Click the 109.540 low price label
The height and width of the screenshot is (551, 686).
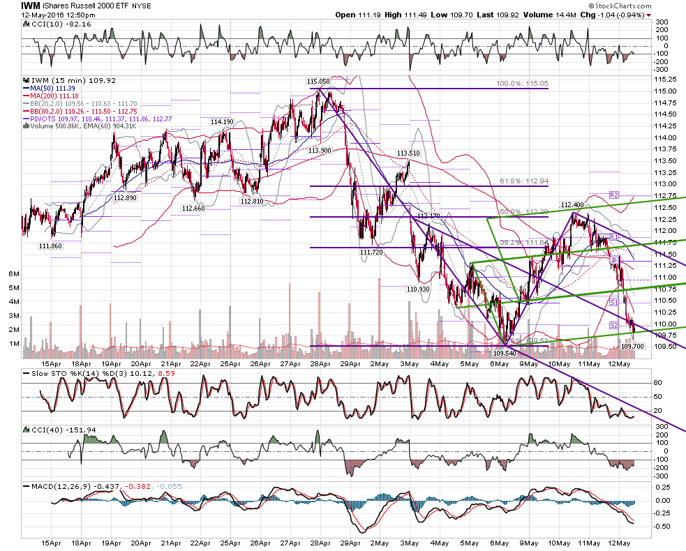505,354
